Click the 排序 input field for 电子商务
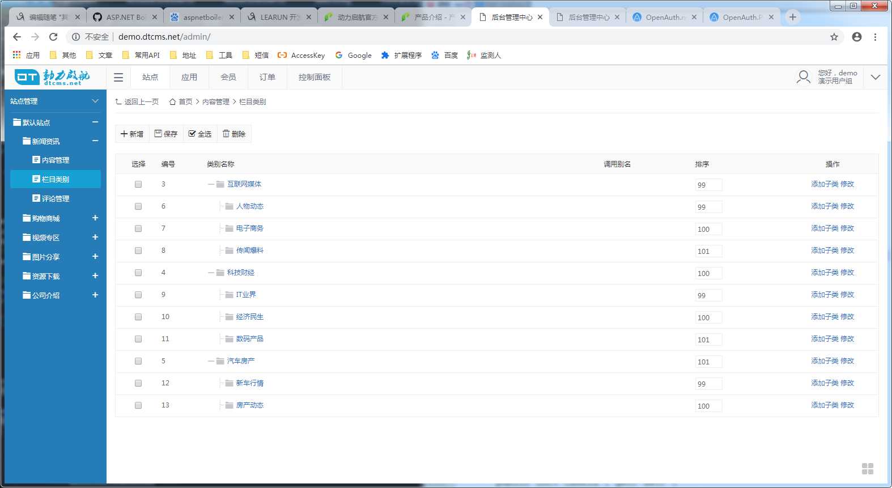This screenshot has width=892, height=488. 708,229
